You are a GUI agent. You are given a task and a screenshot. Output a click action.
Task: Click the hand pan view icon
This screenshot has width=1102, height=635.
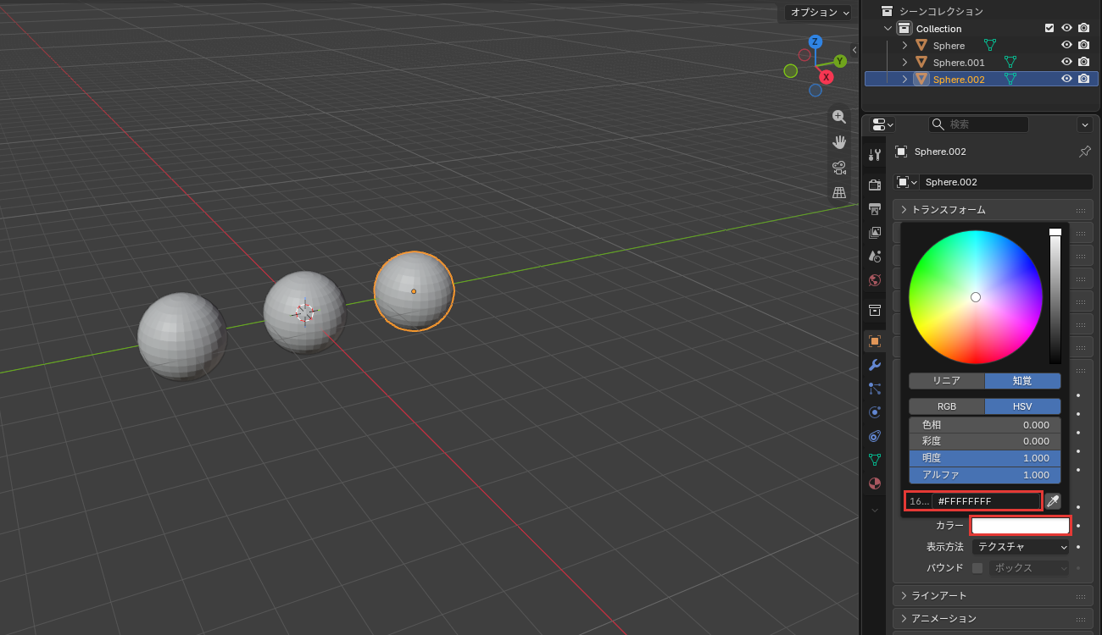[839, 141]
